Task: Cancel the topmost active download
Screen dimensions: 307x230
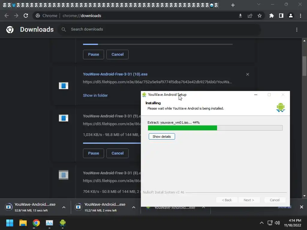Action: [x=118, y=55]
